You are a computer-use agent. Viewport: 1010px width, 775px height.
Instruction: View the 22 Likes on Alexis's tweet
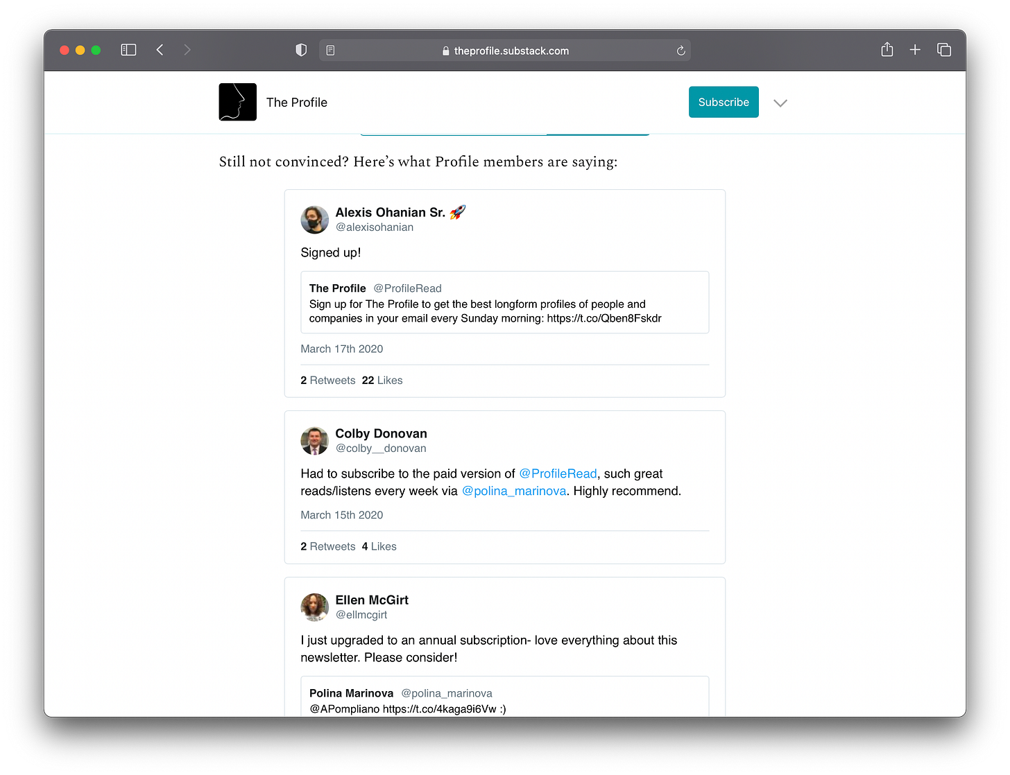click(382, 380)
